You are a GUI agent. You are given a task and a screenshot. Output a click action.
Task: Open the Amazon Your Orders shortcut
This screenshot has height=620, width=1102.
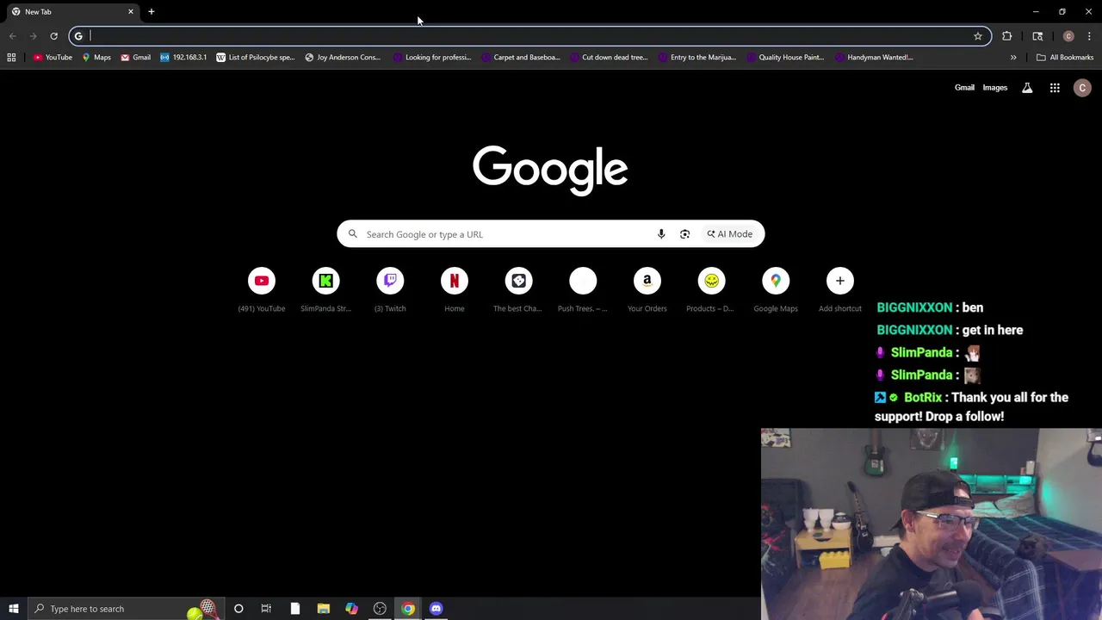[647, 290]
